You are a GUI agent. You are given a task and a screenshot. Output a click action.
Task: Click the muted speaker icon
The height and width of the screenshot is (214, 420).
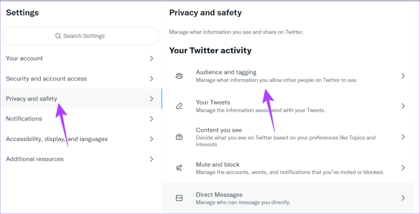click(179, 168)
